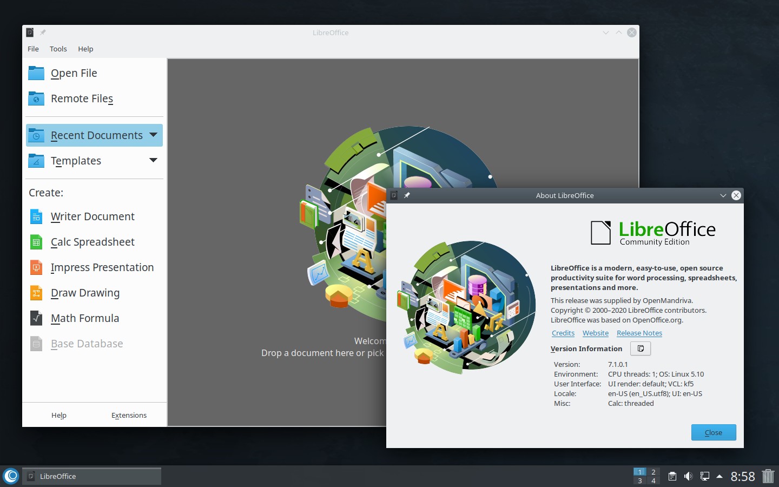Screen dimensions: 779x487
Task: Click the window menu icon of About dialog
Action: (394, 195)
